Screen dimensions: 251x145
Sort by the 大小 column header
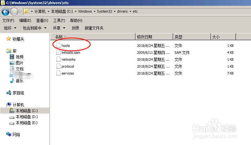223,37
